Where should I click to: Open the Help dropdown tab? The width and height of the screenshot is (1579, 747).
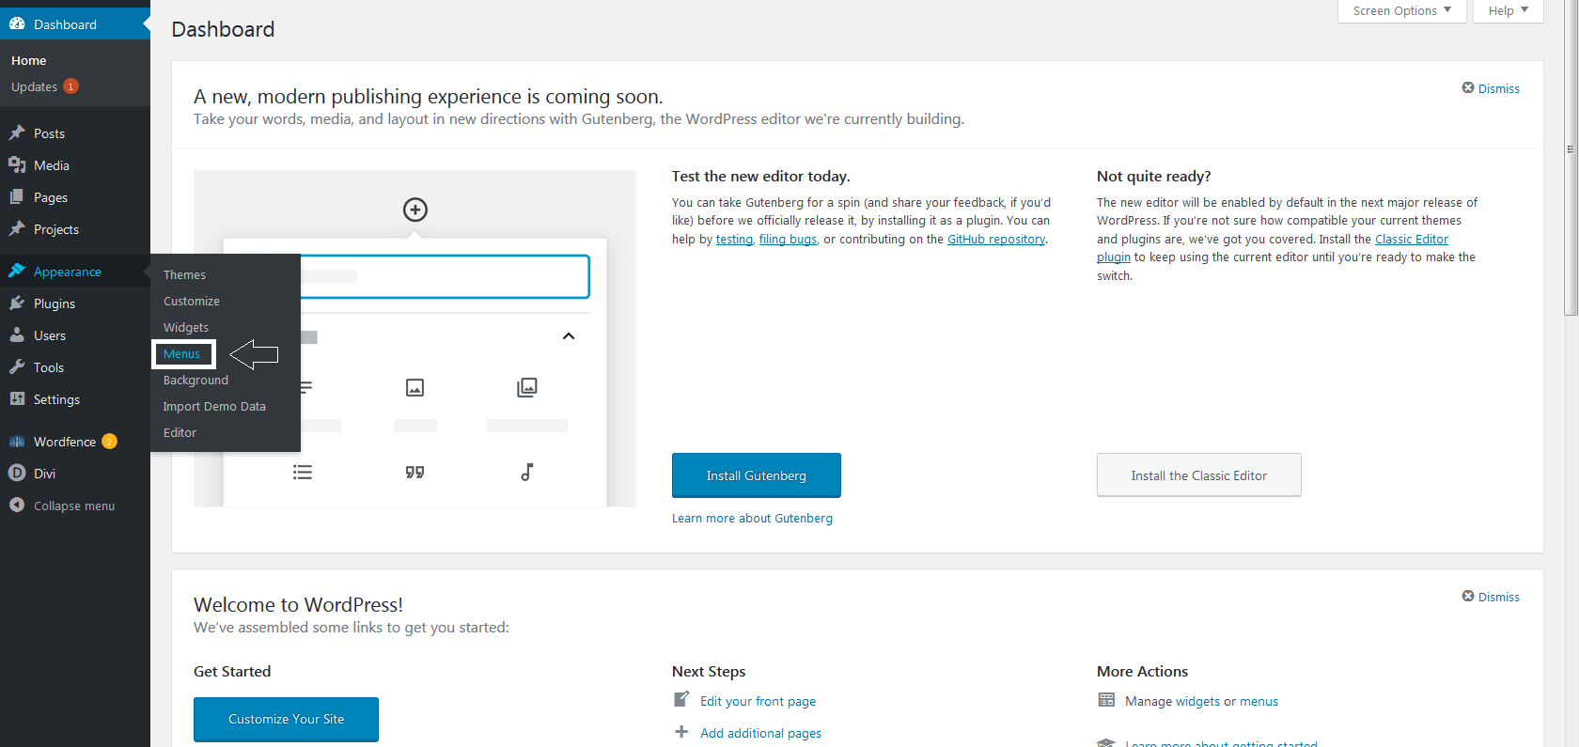[1508, 11]
